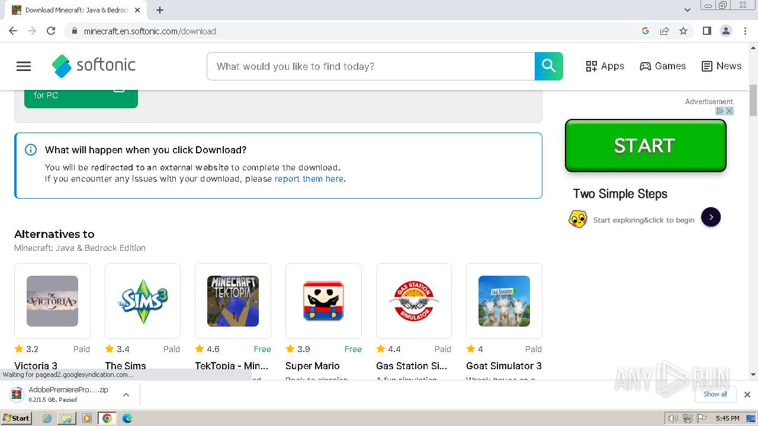
Task: Go back with the browser back arrow
Action: 13,31
